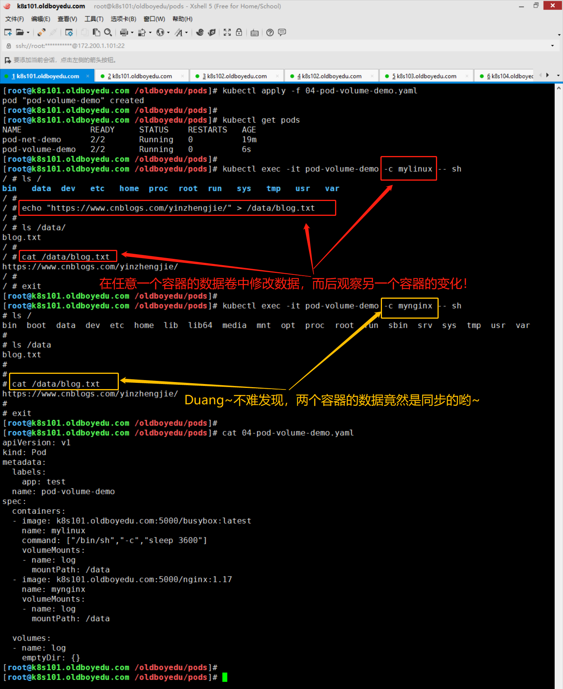Close the 2 k8s101.oldboyedu.com tab
The height and width of the screenshot is (689, 563).
pos(183,76)
